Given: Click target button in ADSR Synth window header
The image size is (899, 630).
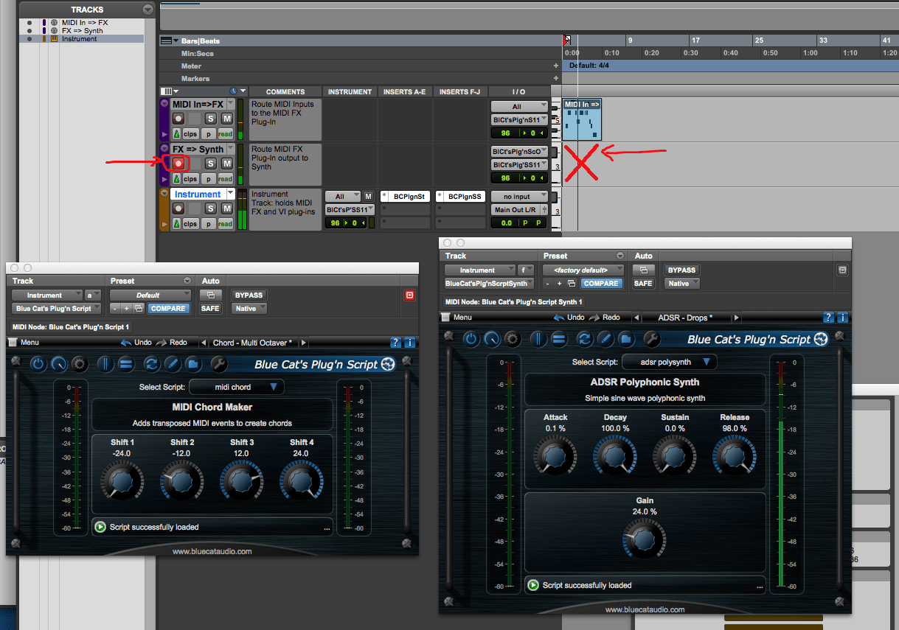Looking at the screenshot, I should [842, 270].
